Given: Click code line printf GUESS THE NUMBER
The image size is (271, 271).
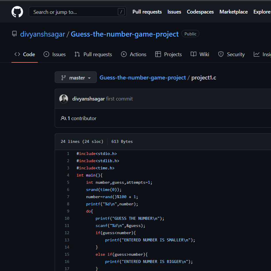Looking at the screenshot, I should coord(130,218).
